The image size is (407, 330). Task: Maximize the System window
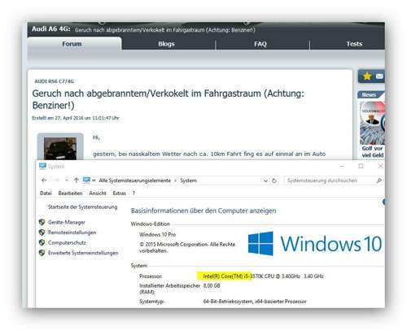pos(361,166)
